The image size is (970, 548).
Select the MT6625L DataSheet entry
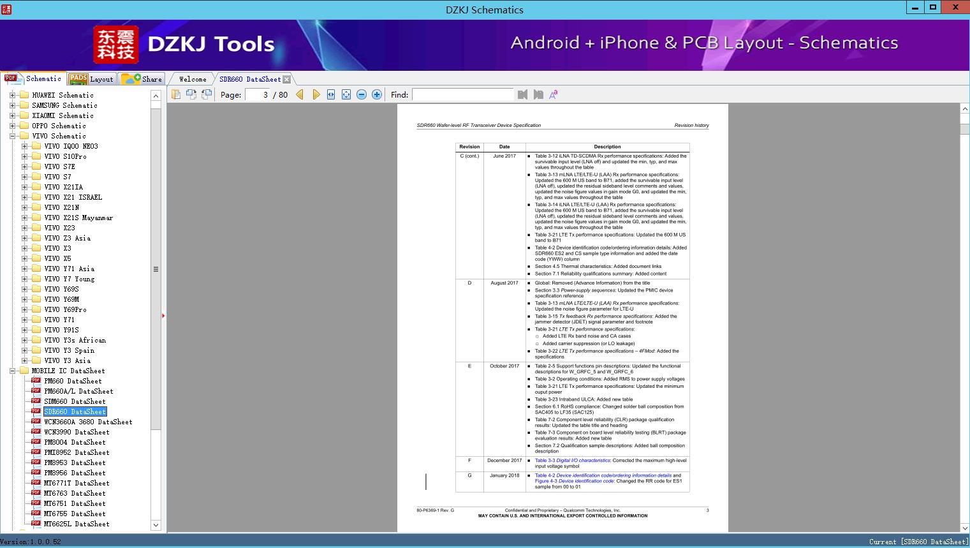pyautogui.click(x=77, y=524)
